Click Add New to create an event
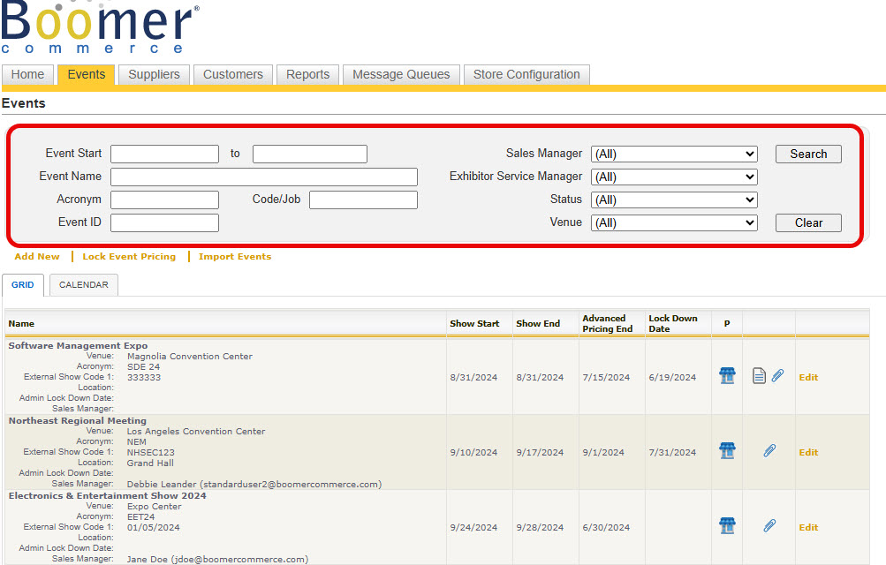The width and height of the screenshot is (886, 565). pos(36,256)
